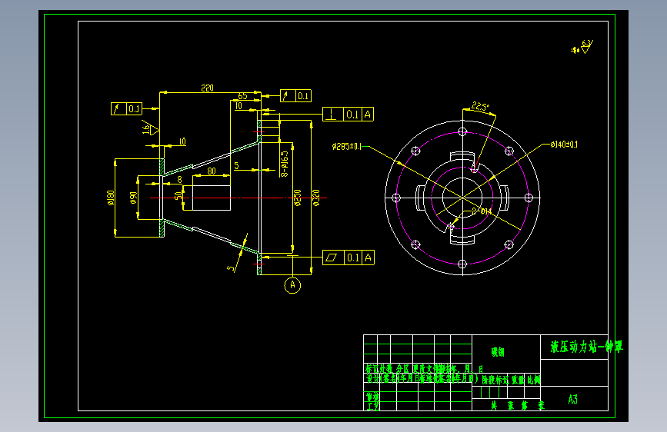This screenshot has width=667, height=432.
Task: Select the flatness 0.1 A tolerance frame
Action: click(349, 258)
